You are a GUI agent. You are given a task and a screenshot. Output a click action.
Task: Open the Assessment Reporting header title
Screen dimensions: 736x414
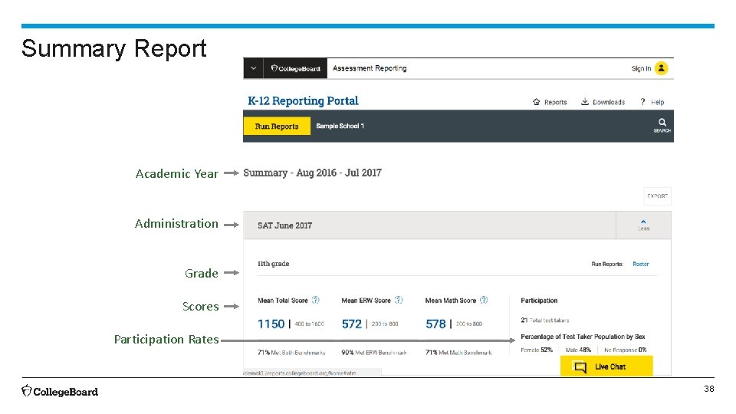pos(370,68)
